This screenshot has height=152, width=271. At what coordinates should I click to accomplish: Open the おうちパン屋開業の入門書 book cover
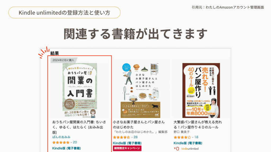pos(80,90)
